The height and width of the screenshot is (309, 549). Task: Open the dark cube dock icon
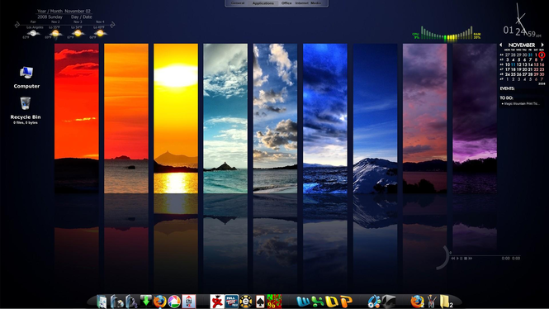click(x=389, y=302)
